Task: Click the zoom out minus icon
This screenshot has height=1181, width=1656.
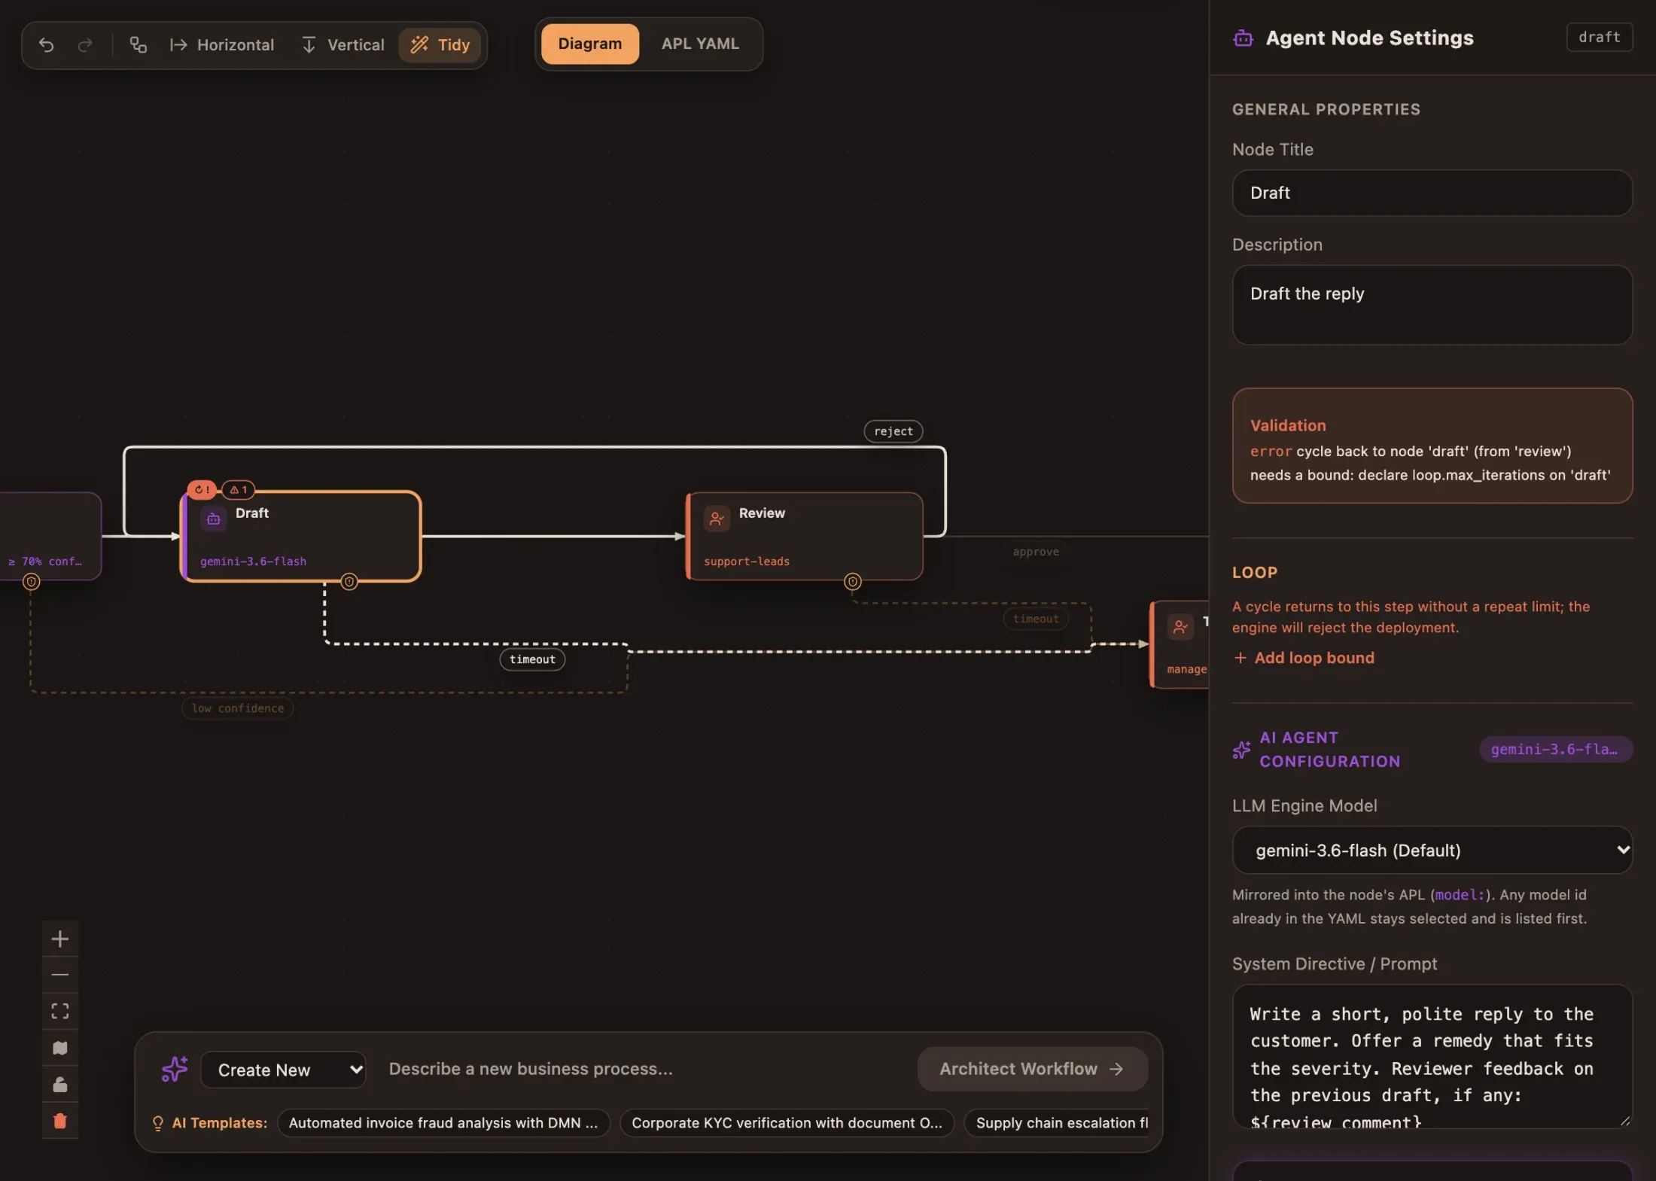Action: tap(60, 975)
